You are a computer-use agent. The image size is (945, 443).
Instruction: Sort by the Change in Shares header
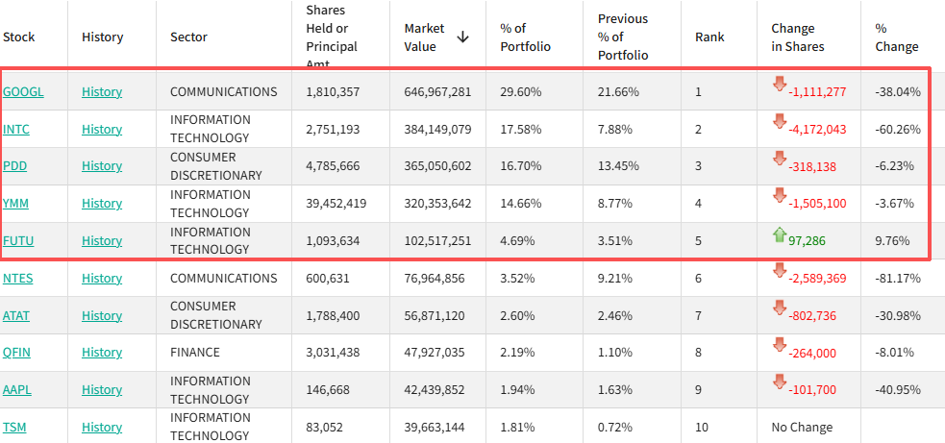(797, 37)
